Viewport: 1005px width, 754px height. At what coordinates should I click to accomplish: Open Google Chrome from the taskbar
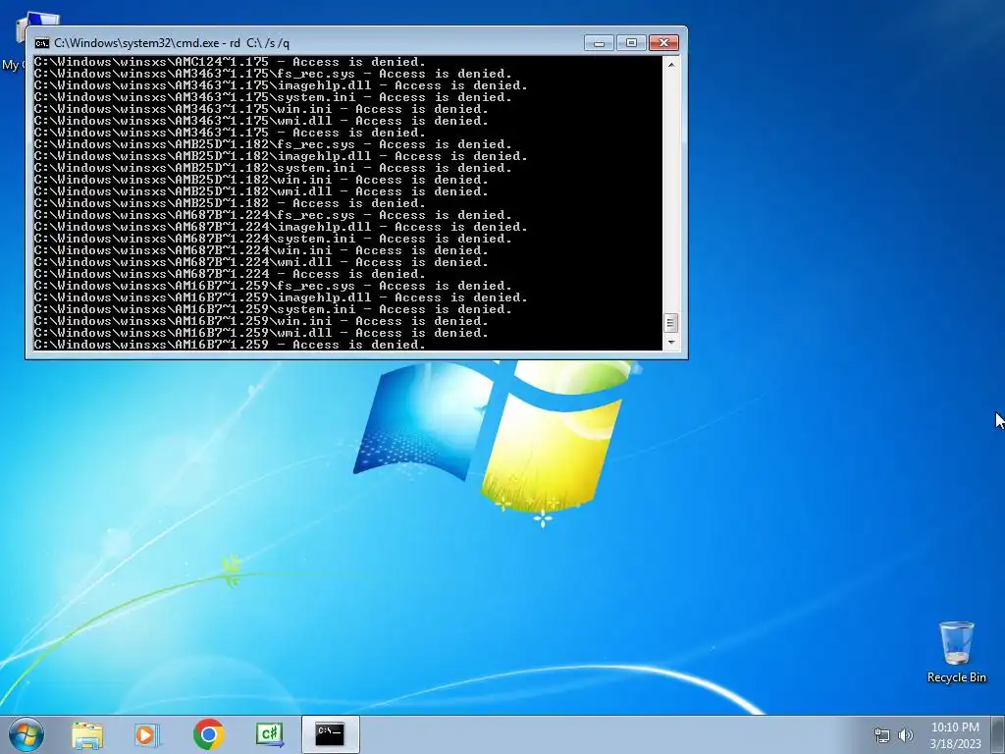tap(208, 734)
